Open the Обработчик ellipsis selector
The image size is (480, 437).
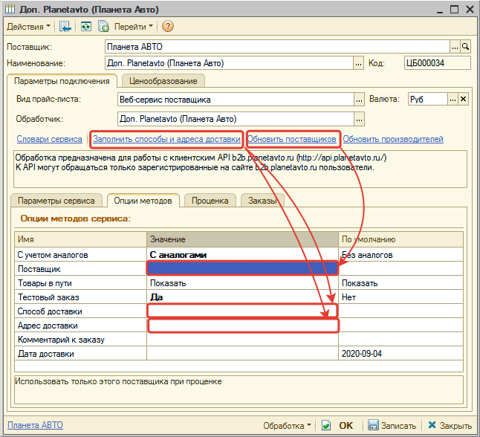click(x=359, y=119)
